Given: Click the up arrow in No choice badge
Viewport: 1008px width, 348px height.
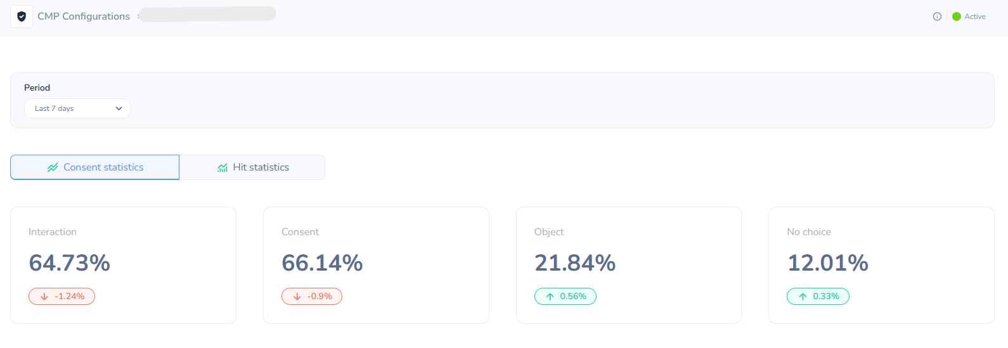Looking at the screenshot, I should pos(803,297).
